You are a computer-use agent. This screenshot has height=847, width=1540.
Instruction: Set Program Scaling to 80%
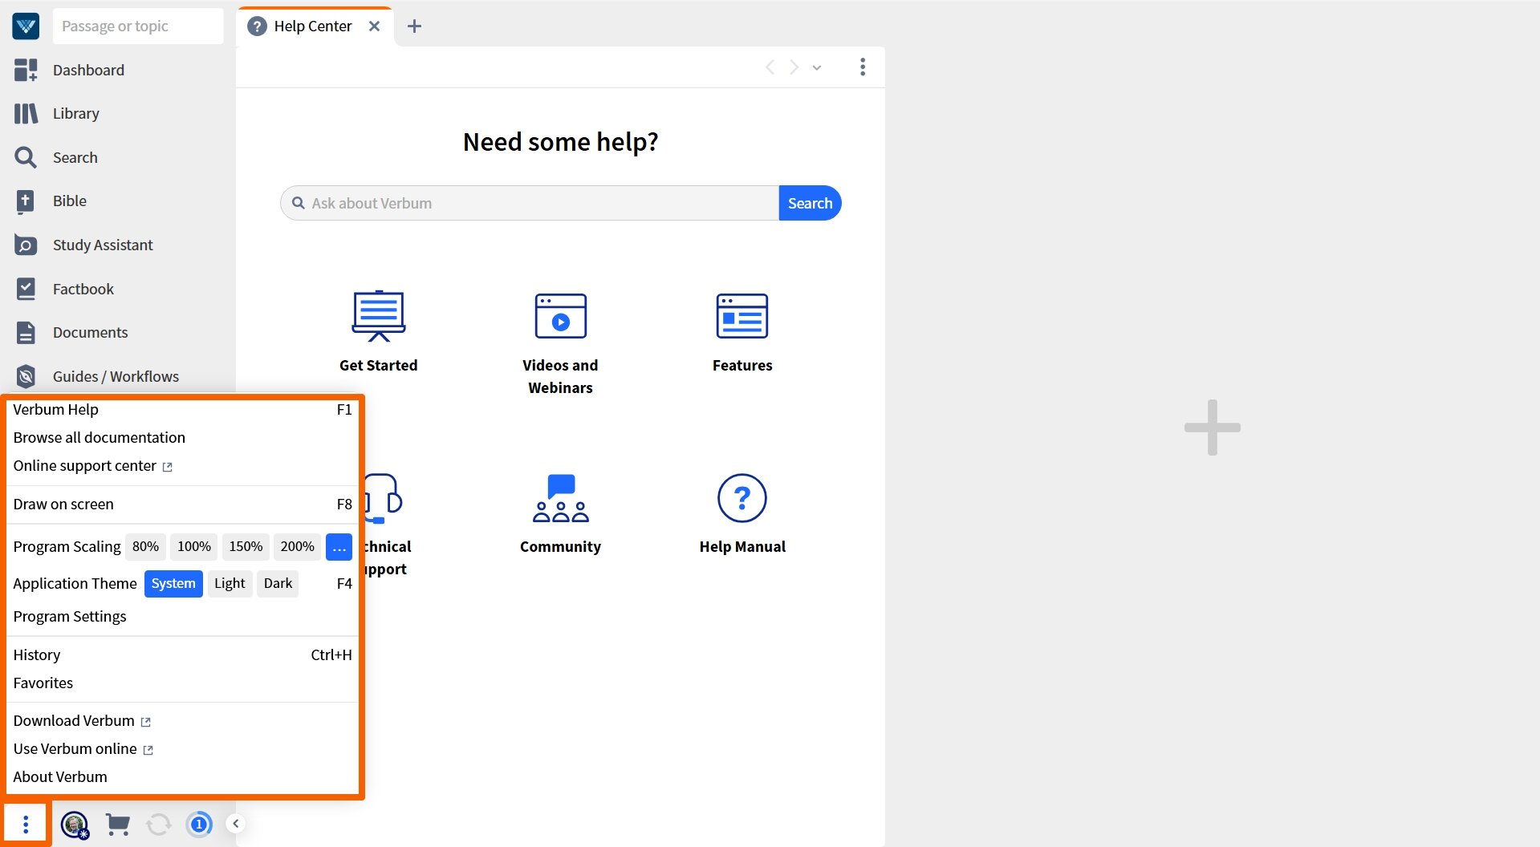point(145,547)
